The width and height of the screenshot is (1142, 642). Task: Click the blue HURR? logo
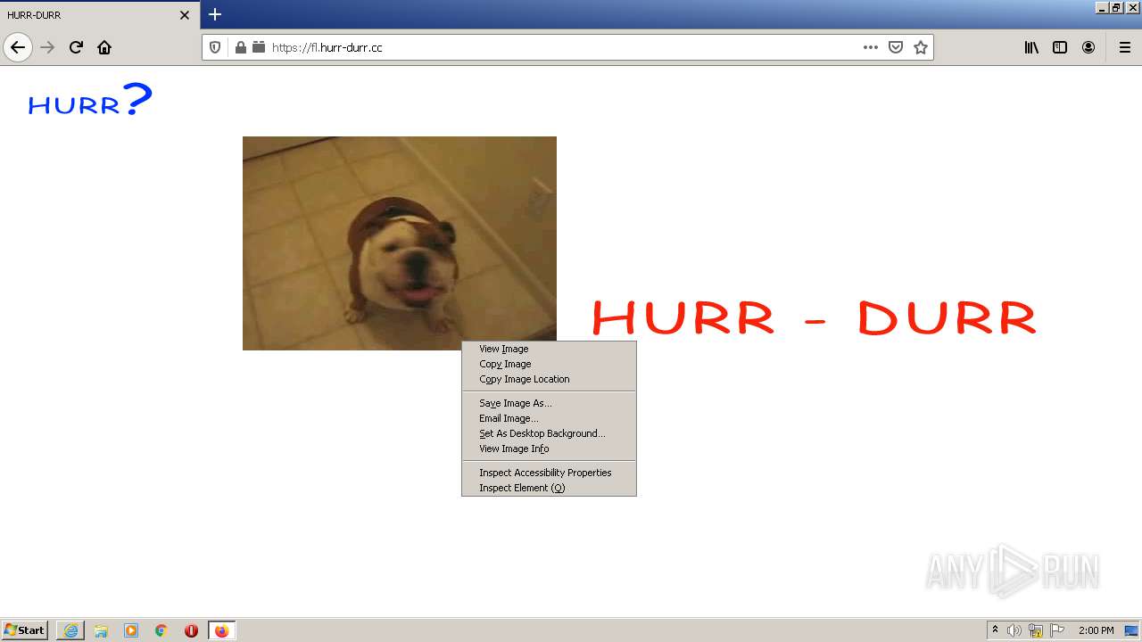90,99
